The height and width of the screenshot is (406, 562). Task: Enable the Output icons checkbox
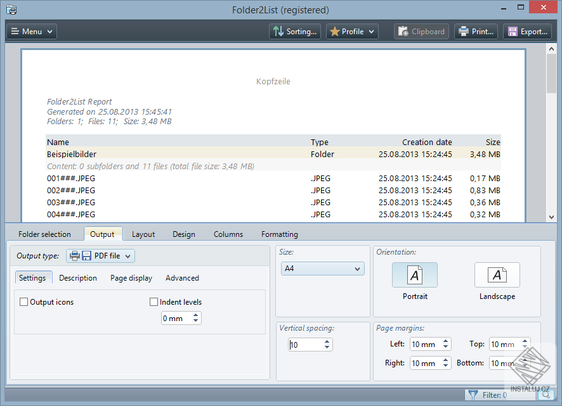(23, 301)
